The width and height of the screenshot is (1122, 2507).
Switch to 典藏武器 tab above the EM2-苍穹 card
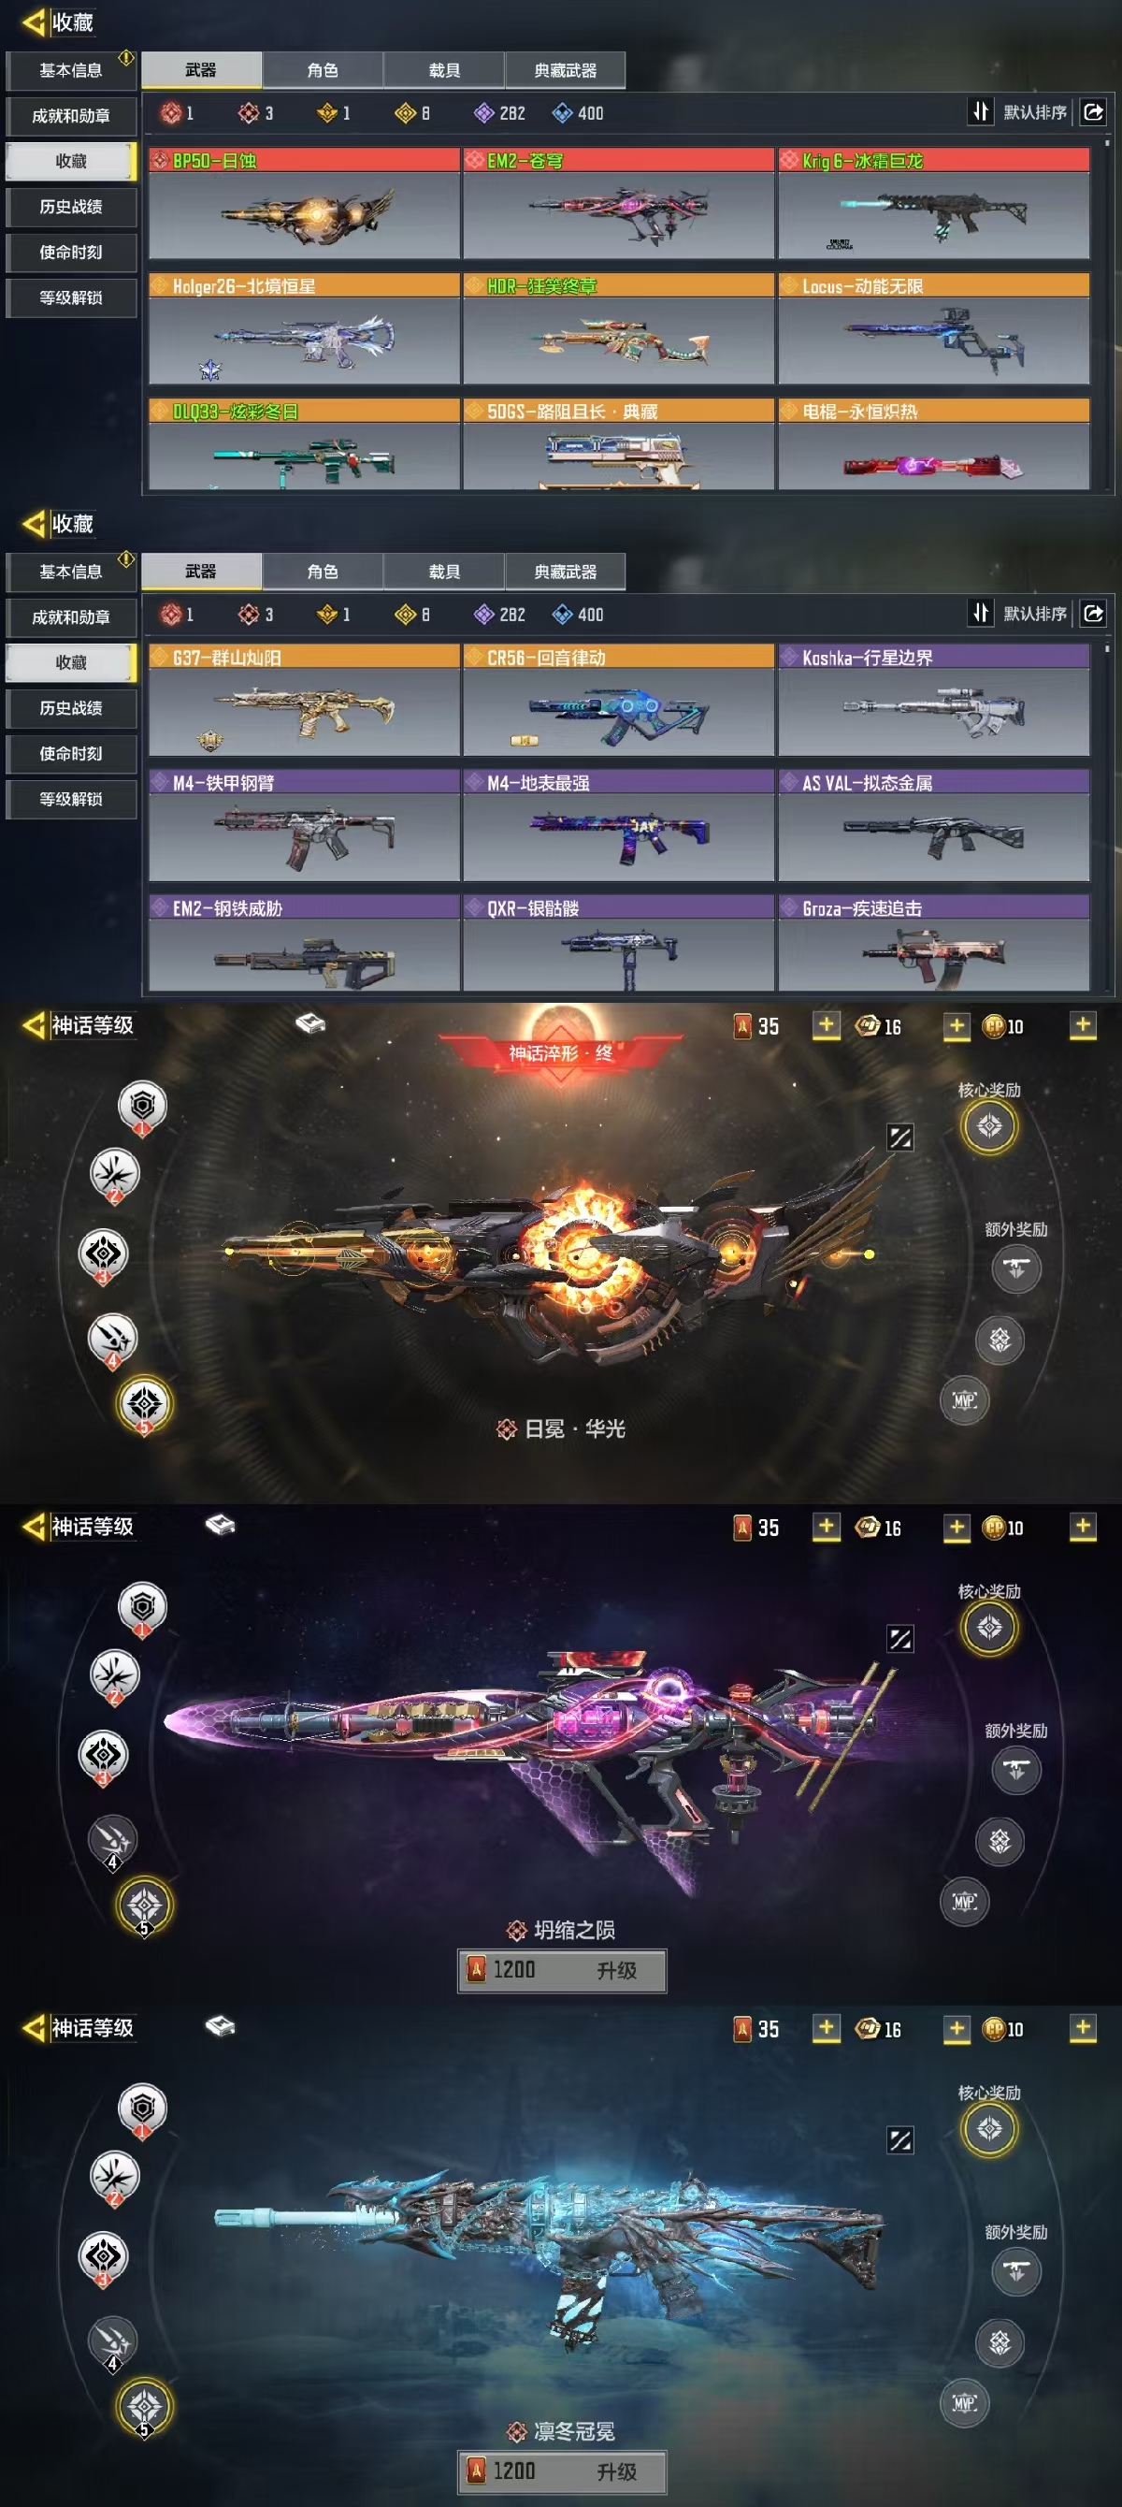(566, 70)
